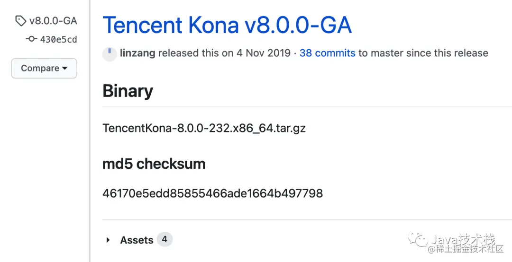The image size is (512, 262).
Task: Open the Compare dropdown
Action: 44,68
